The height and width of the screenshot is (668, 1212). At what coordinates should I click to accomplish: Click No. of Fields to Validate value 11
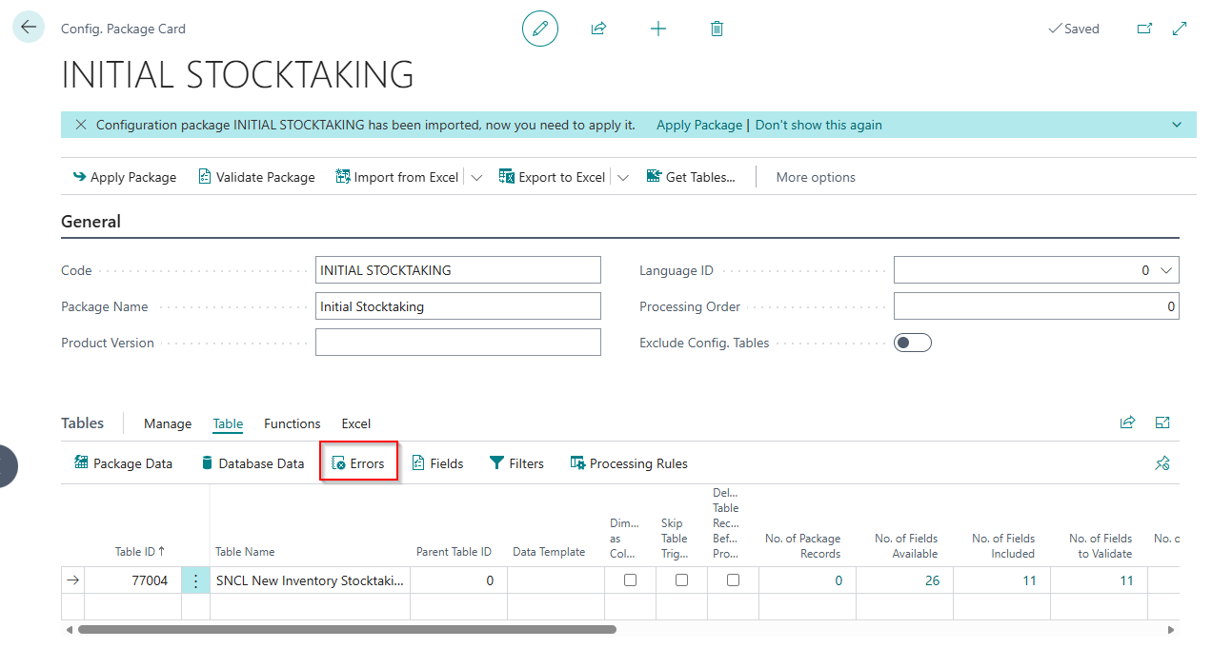click(1126, 580)
